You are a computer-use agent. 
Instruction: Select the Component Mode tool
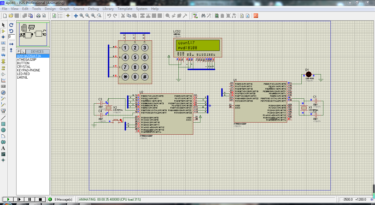[x=3, y=31]
